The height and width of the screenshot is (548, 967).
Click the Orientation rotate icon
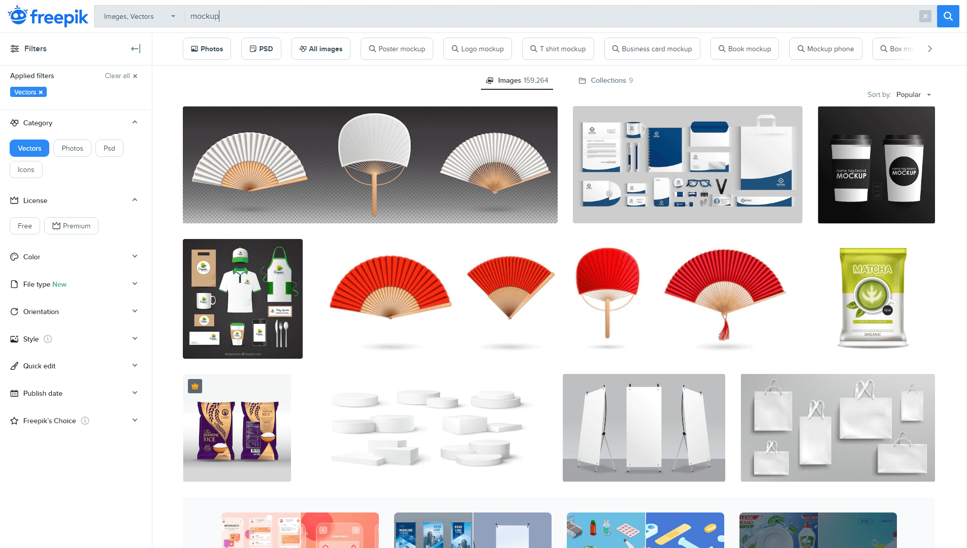(x=14, y=312)
